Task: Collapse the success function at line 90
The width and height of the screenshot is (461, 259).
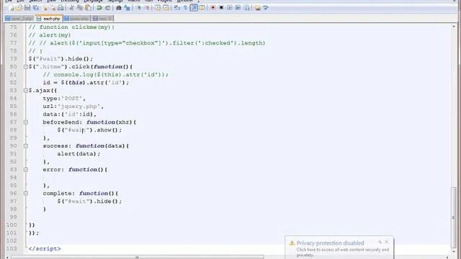Action: click(x=26, y=146)
